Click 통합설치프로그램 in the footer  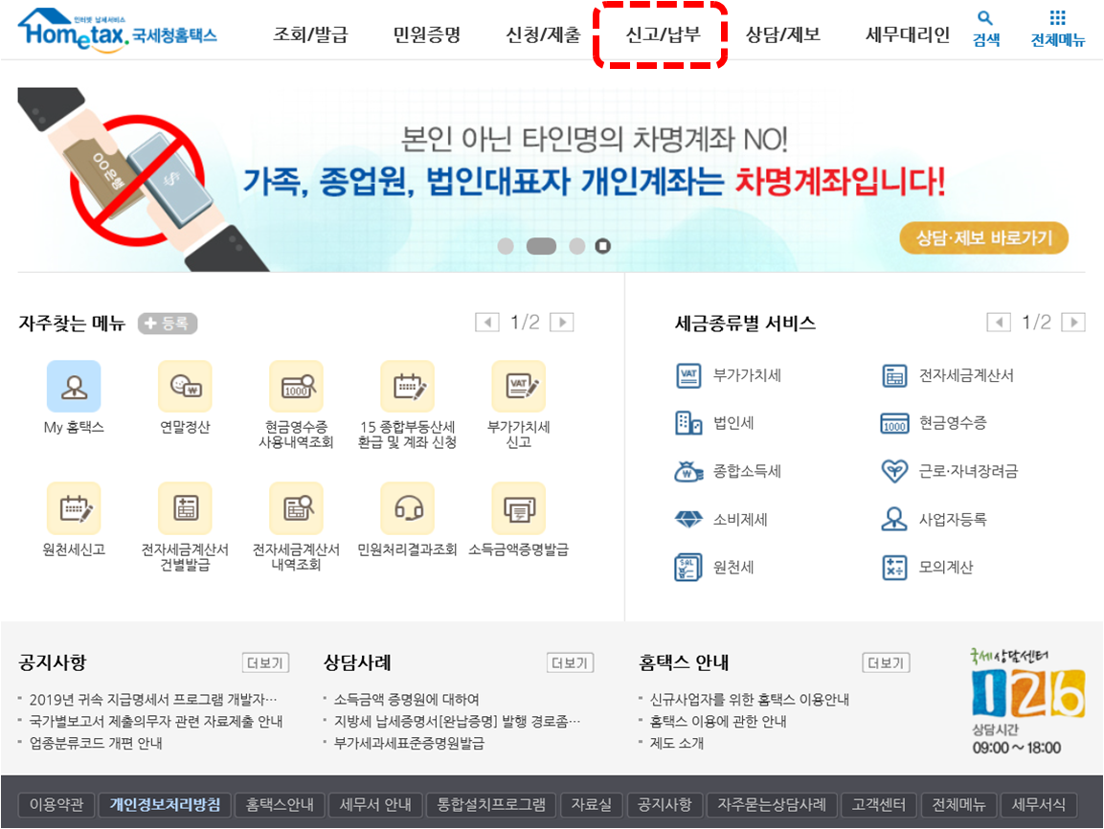[x=491, y=804]
